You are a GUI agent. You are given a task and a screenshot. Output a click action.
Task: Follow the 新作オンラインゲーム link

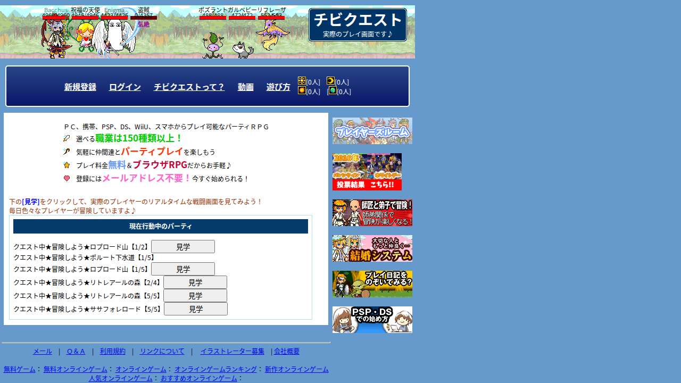coord(297,369)
